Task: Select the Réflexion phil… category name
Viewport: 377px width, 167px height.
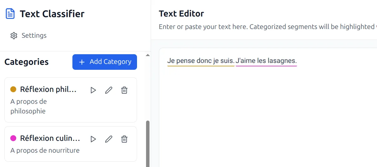Action: click(48, 89)
